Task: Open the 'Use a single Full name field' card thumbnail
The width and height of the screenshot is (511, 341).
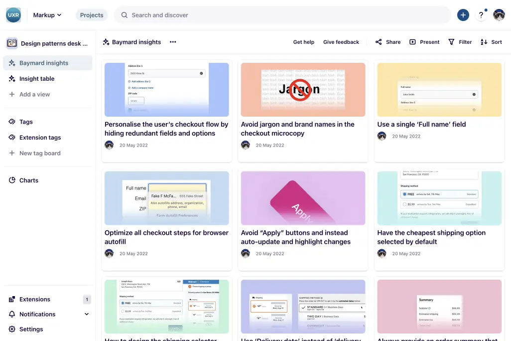Action: pyautogui.click(x=439, y=90)
